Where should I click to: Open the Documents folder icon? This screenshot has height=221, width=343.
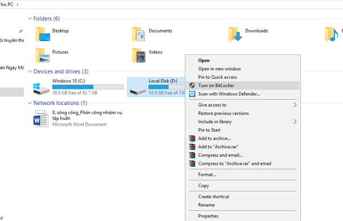pyautogui.click(x=138, y=34)
